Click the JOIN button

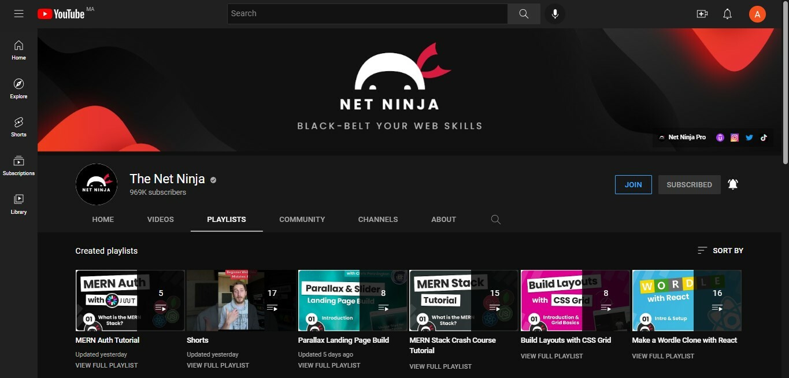pyautogui.click(x=633, y=184)
